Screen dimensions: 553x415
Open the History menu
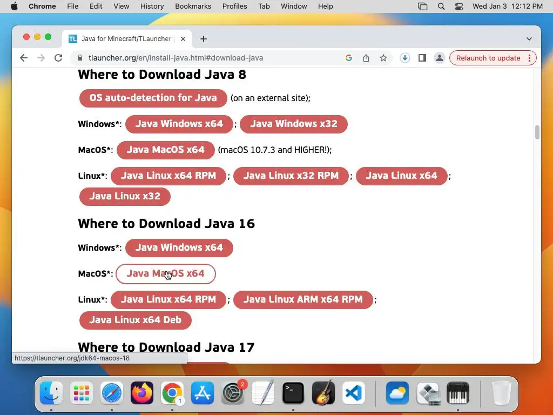(152, 6)
